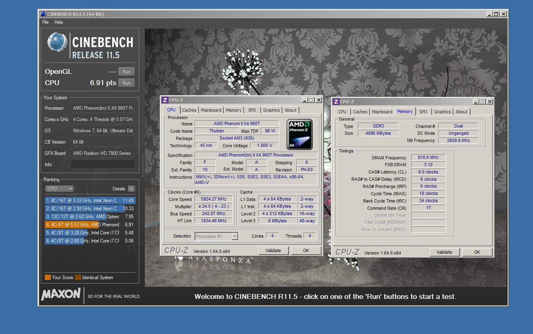Click the brown Identical System legend swatch
This screenshot has width=533, height=334.
tap(78, 278)
